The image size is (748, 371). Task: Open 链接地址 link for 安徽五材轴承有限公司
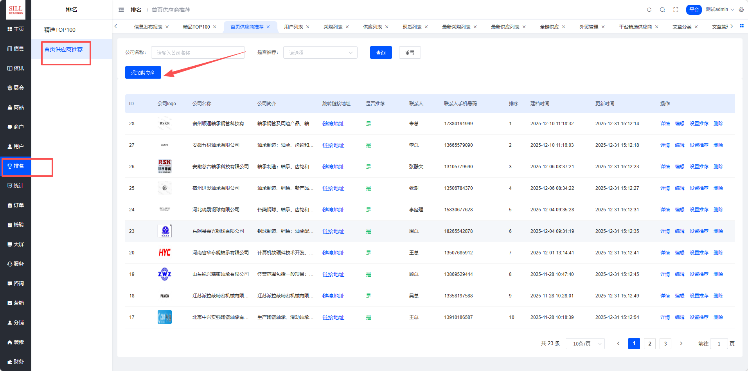tap(333, 145)
